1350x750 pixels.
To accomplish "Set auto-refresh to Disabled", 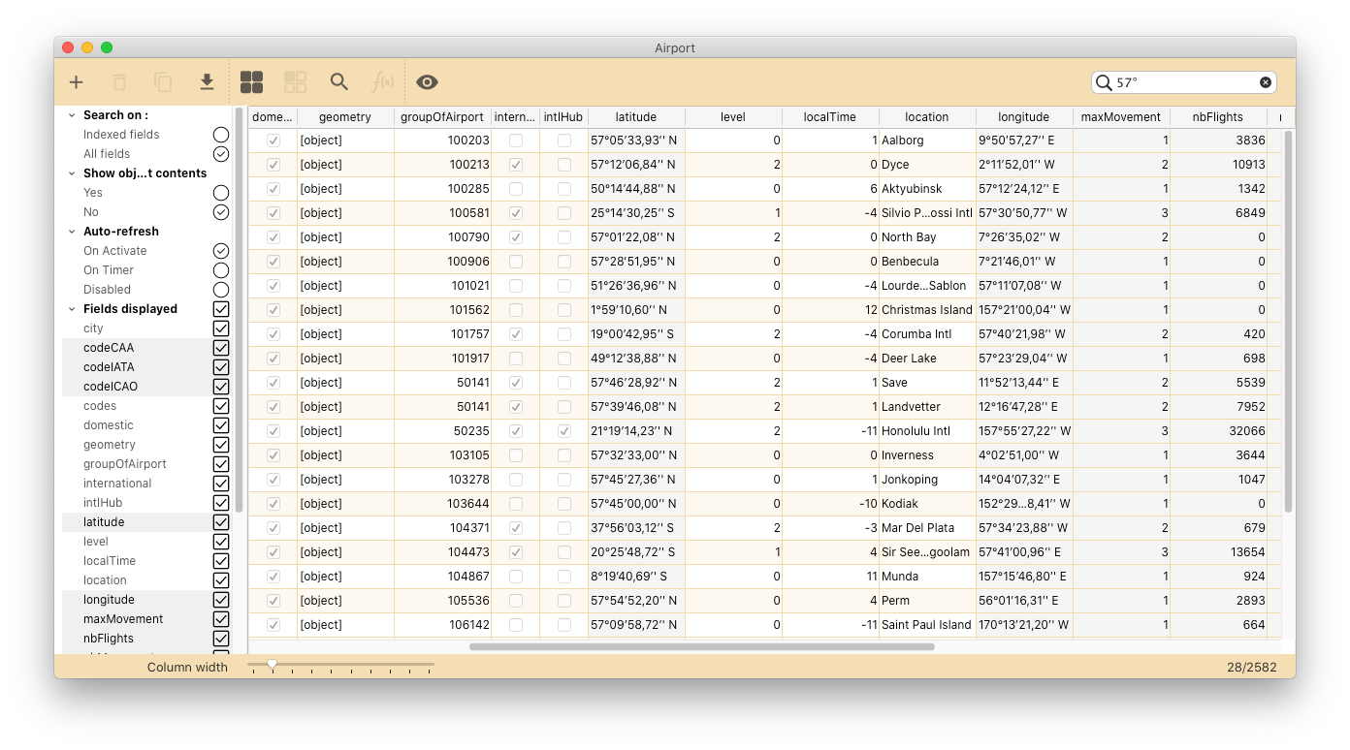I will (221, 290).
